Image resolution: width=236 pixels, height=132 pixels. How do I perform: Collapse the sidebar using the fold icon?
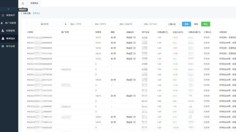8,9
